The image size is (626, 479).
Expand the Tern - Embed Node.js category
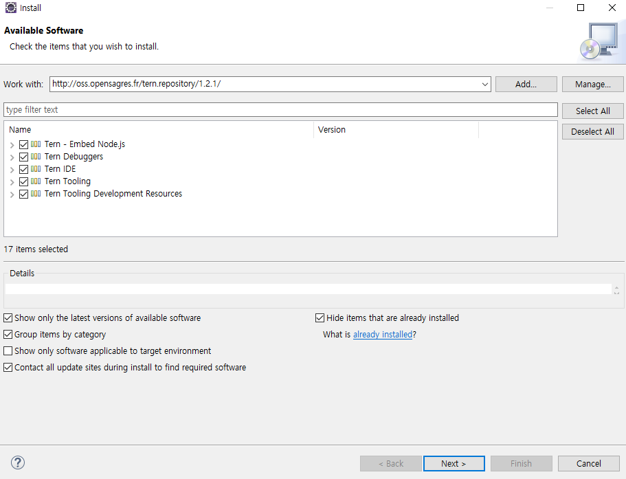point(12,145)
